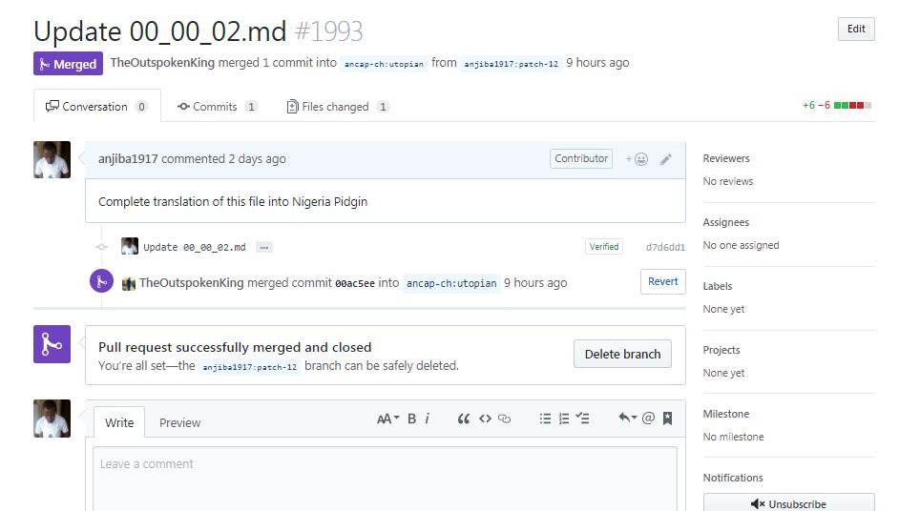
Task: Open TheOutspokenKing profile in header
Action: click(162, 62)
